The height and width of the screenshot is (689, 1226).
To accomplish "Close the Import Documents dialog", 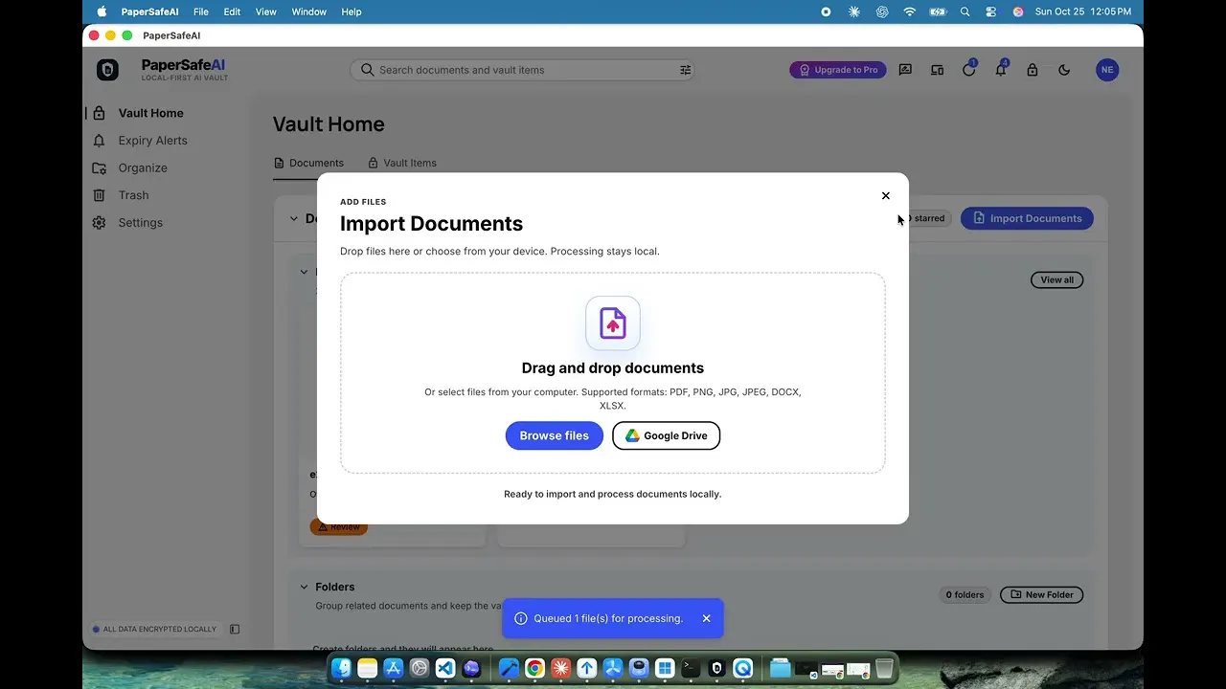I will [885, 195].
